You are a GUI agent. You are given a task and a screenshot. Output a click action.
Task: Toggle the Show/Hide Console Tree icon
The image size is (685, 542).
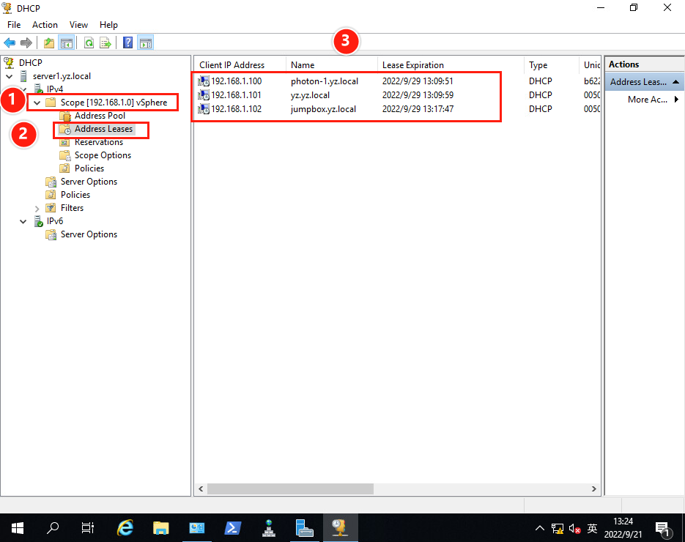coord(67,43)
